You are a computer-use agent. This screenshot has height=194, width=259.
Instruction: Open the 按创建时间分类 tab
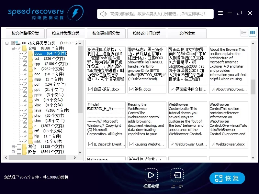pyautogui.click(x=106, y=33)
